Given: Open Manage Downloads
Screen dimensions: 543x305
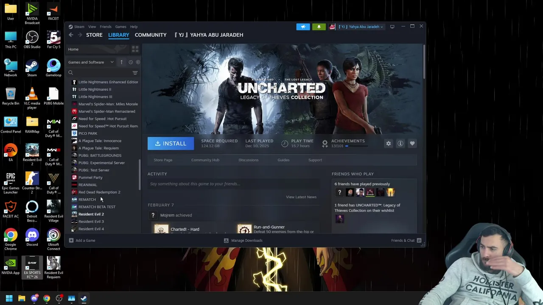Looking at the screenshot, I should (243, 241).
